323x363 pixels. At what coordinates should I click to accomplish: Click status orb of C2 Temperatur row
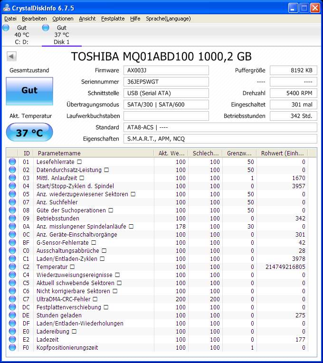coord(12,267)
